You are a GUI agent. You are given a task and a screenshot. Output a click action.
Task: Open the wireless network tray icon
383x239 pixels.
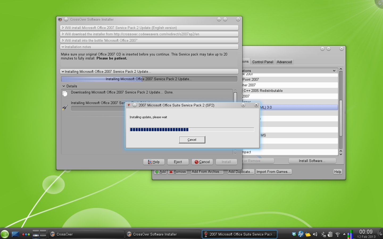pos(338,234)
